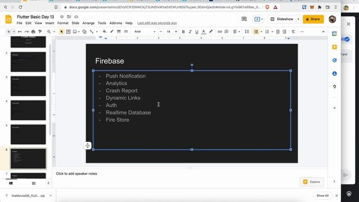Move document using folder icon
359x202 pixels.
click(x=69, y=17)
